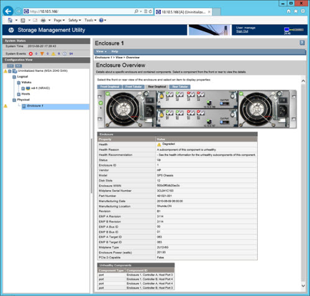Viewport: 310px width, 296px height.
Task: Collapse the Uninitialized Name system node
Action: pyautogui.click(x=10, y=71)
